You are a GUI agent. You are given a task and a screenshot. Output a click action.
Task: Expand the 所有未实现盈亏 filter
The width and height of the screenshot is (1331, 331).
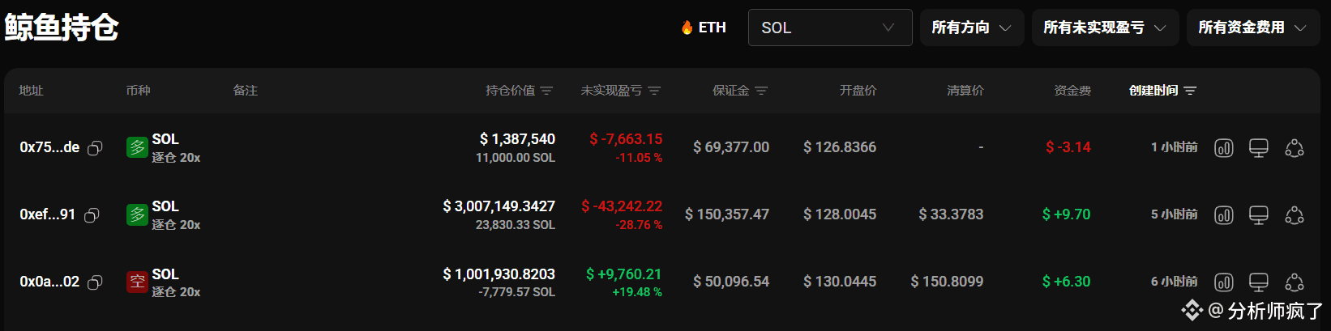point(1105,28)
